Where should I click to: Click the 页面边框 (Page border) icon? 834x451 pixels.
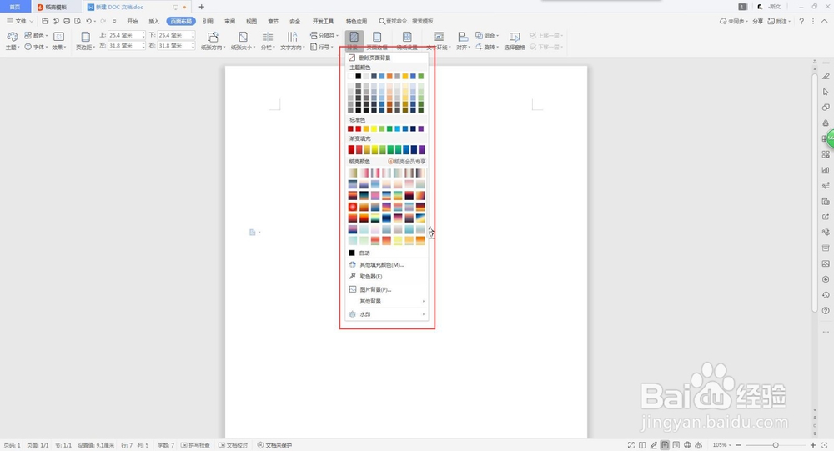pyautogui.click(x=377, y=37)
